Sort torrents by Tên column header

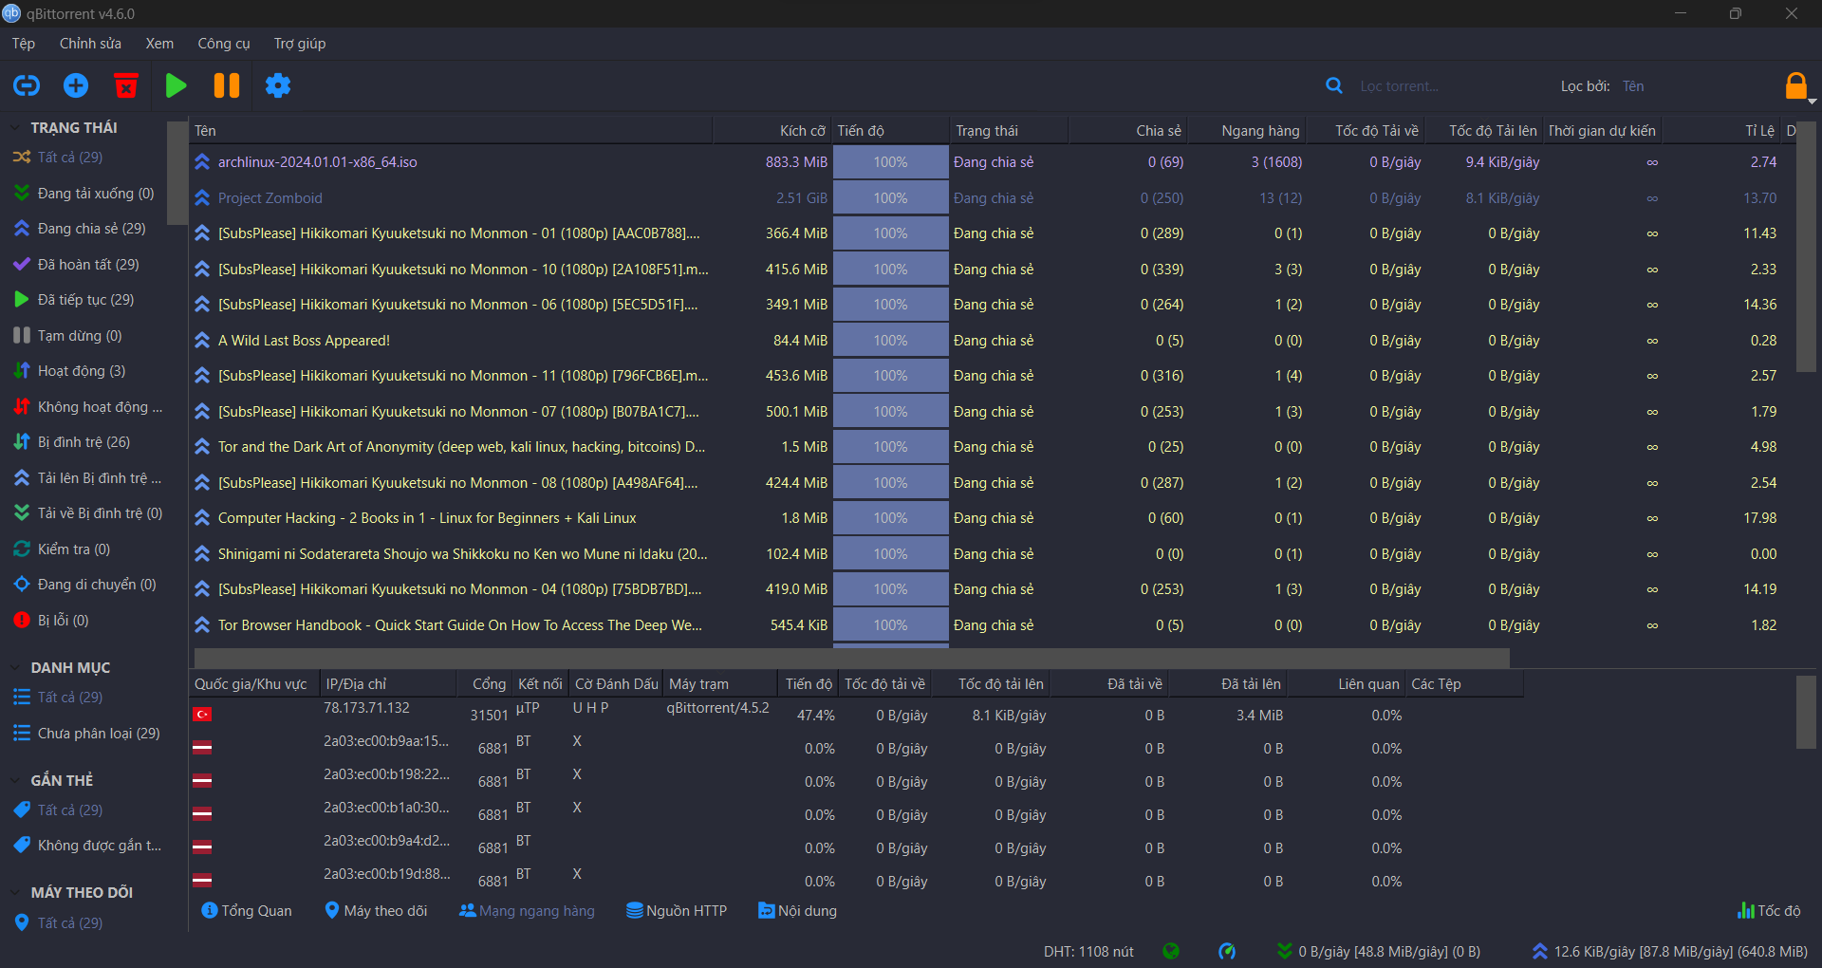tap(451, 131)
